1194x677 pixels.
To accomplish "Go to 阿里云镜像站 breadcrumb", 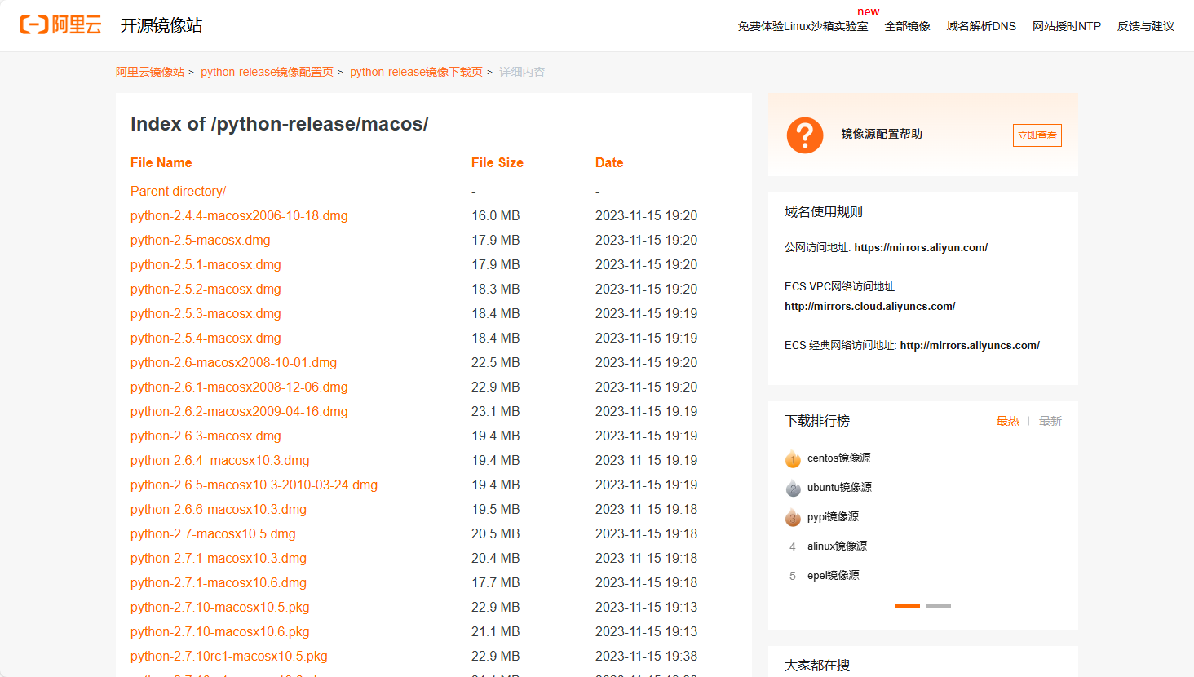I will [x=150, y=72].
